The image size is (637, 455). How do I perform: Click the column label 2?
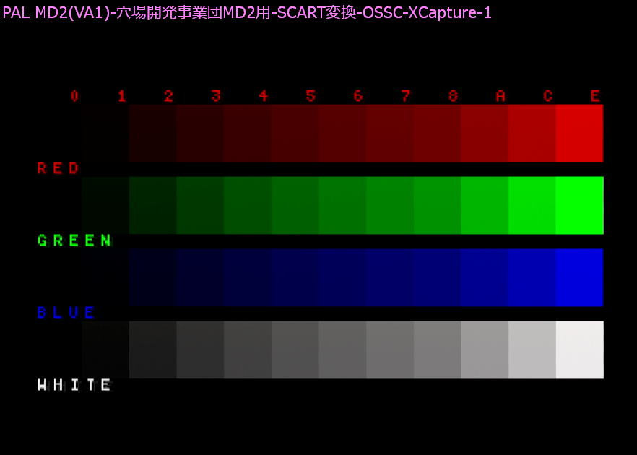[169, 96]
